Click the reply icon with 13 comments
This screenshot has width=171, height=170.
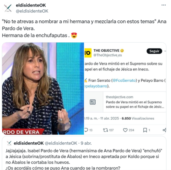86,130
